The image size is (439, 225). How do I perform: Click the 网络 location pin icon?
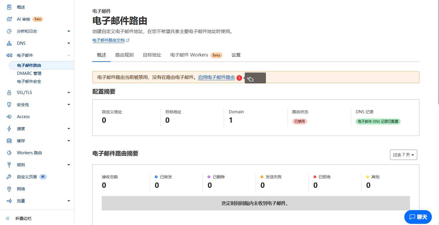pos(9,189)
